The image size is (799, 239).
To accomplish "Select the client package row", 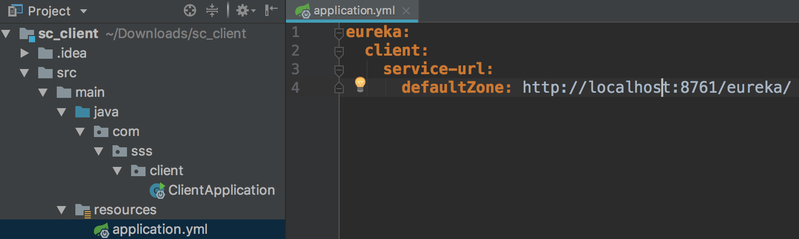I will pos(142,170).
